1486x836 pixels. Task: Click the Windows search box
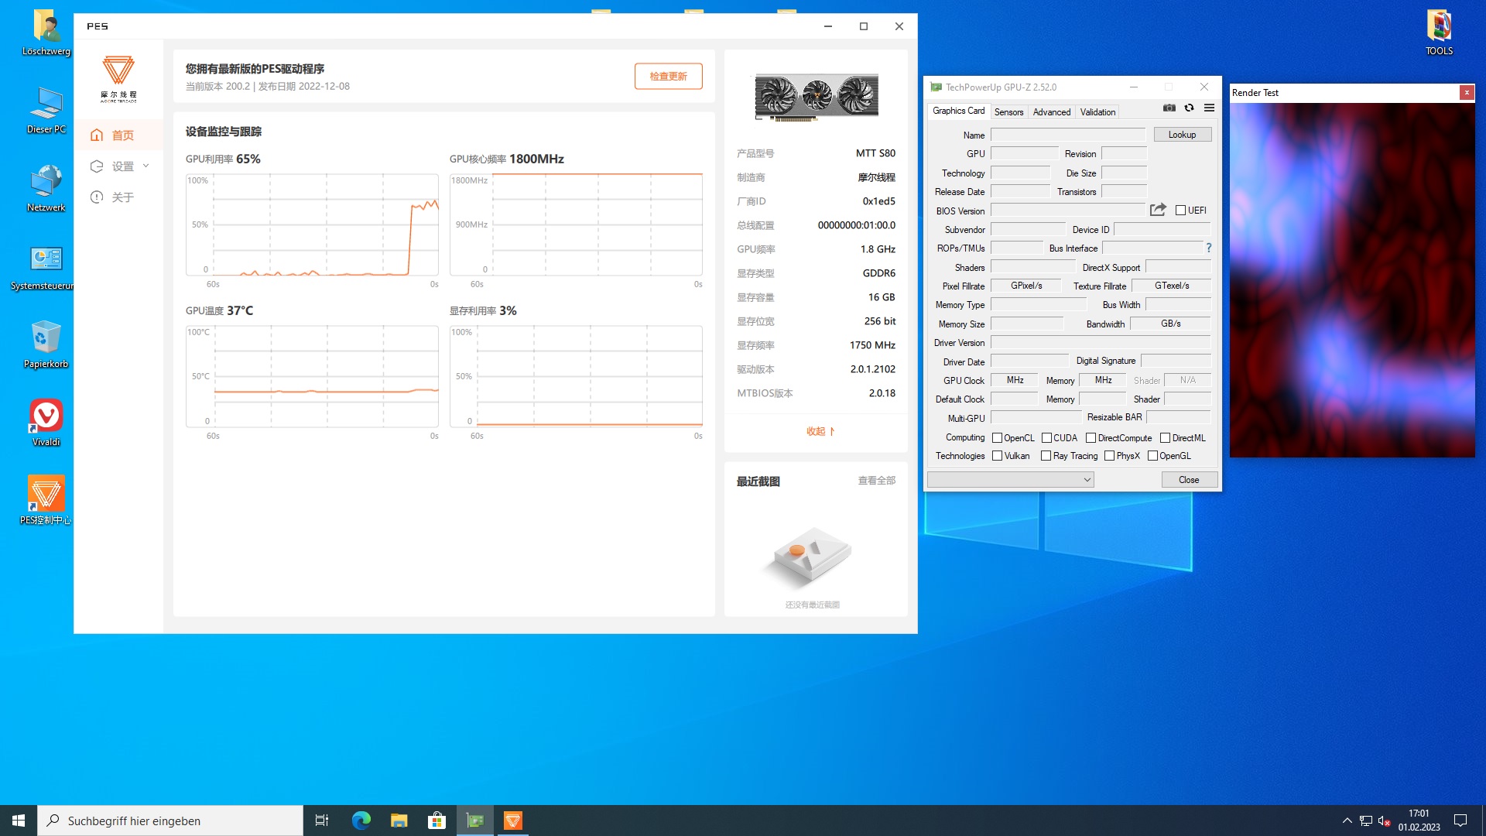click(x=170, y=821)
